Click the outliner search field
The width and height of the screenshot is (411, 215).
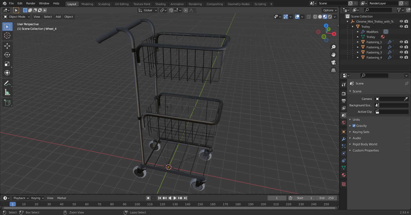(x=378, y=10)
